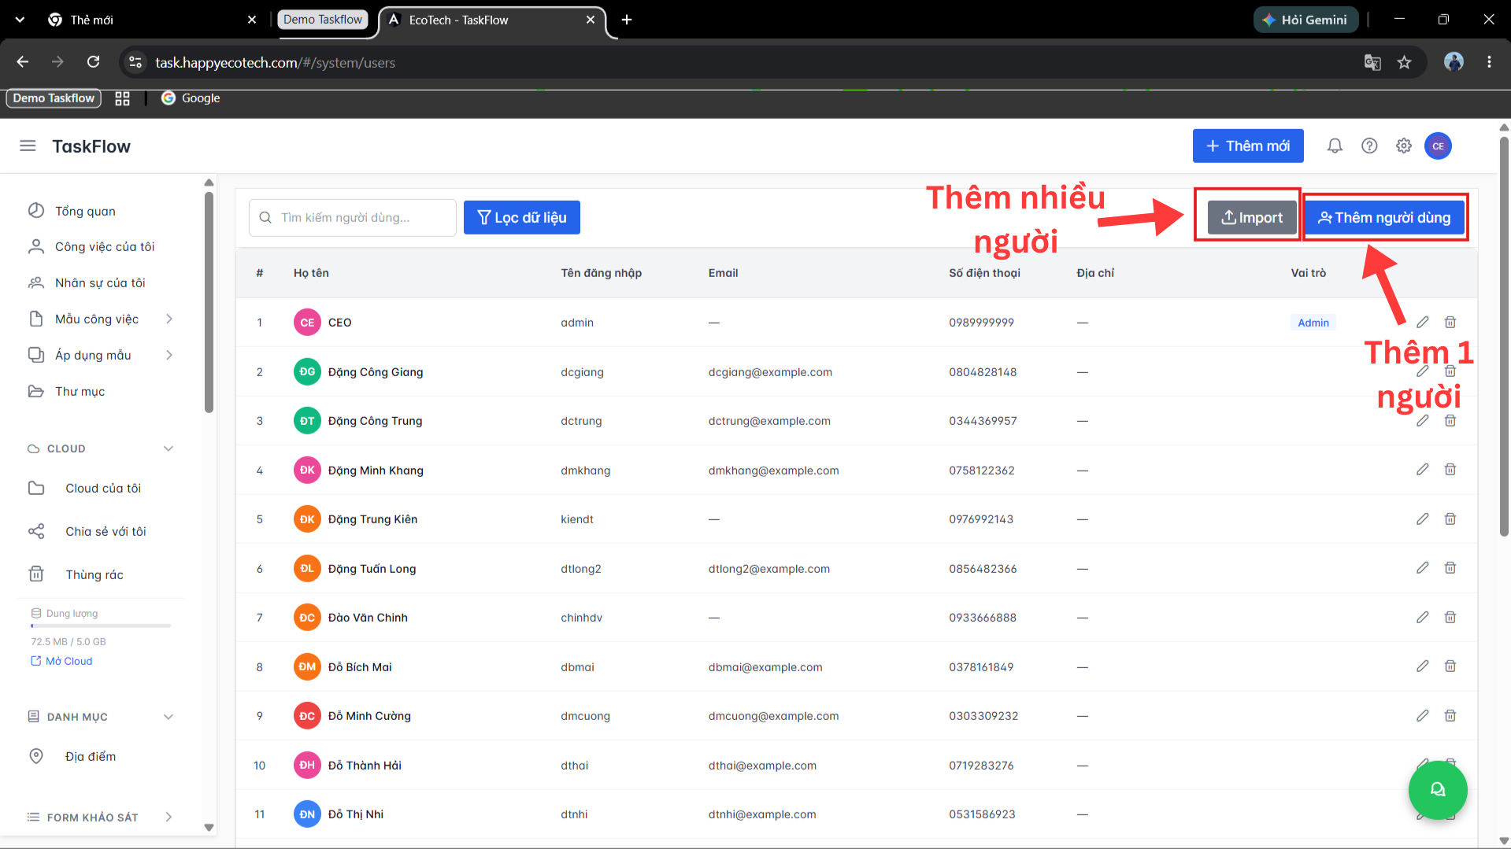
Task: Edit the CEO user row
Action: point(1422,323)
